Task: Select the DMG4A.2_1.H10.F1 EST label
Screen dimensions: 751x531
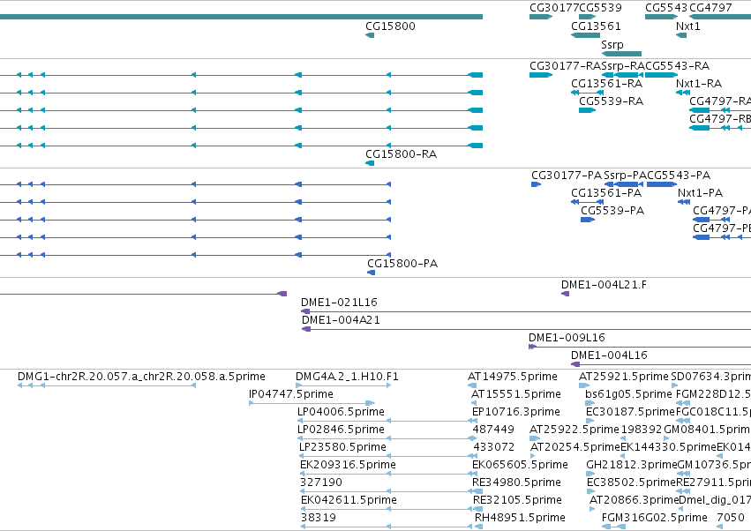Action: coord(347,377)
